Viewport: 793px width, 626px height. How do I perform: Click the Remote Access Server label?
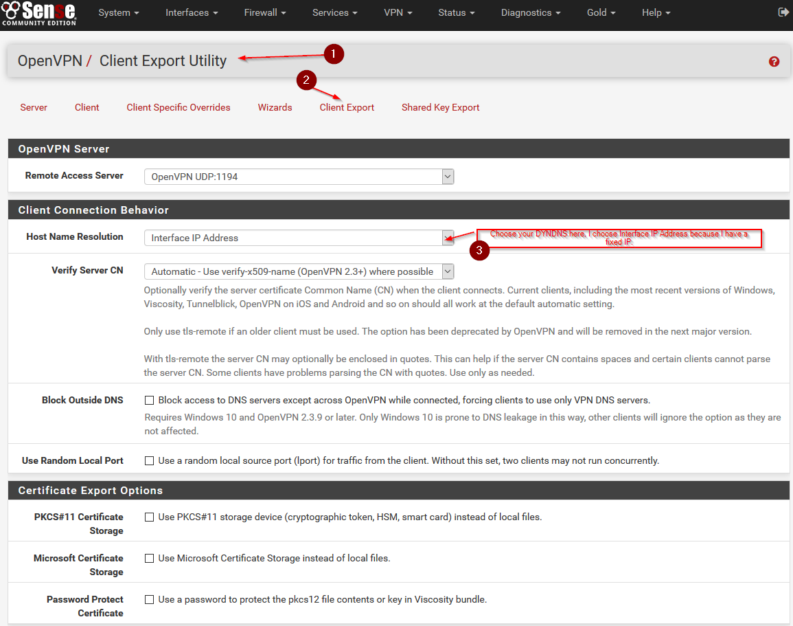click(x=74, y=176)
